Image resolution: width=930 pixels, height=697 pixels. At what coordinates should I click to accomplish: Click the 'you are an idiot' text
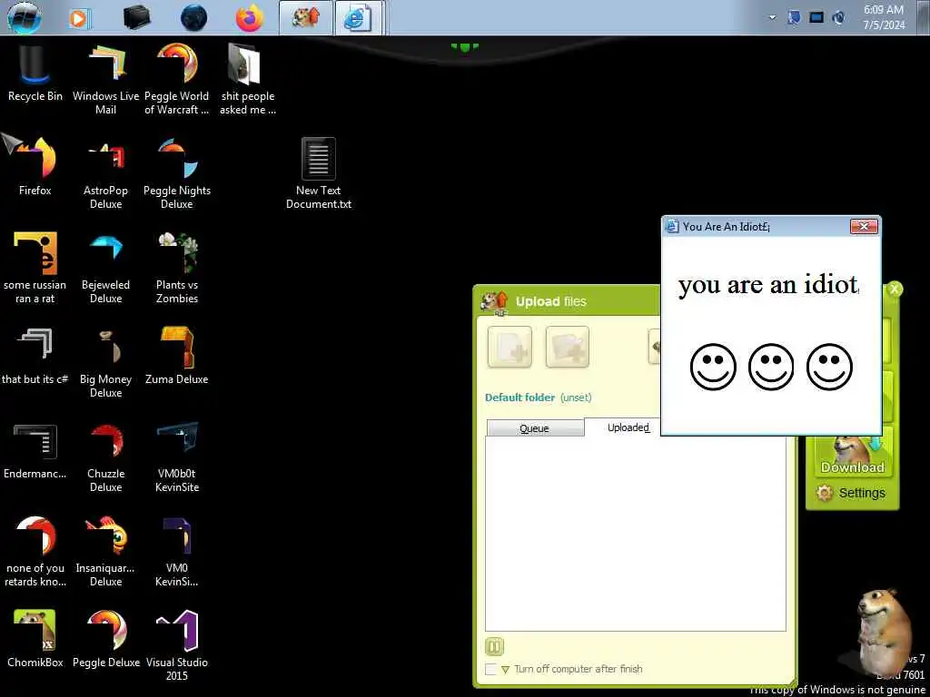768,285
